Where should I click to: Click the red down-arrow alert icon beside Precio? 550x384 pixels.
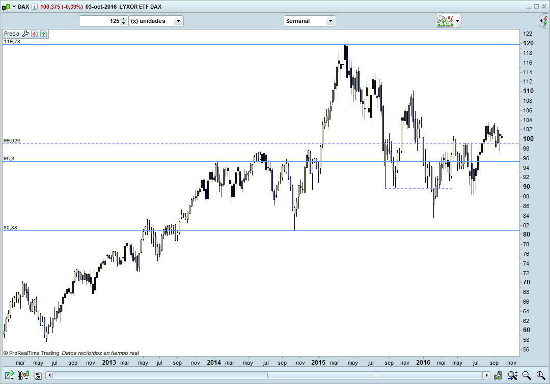34,34
